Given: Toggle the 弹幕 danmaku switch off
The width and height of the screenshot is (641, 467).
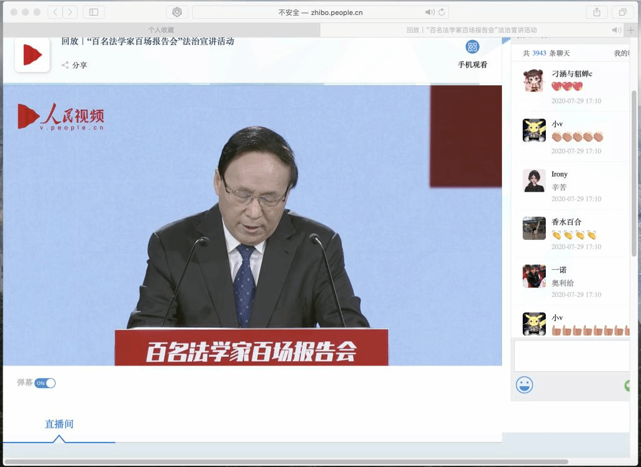Looking at the screenshot, I should click(45, 383).
